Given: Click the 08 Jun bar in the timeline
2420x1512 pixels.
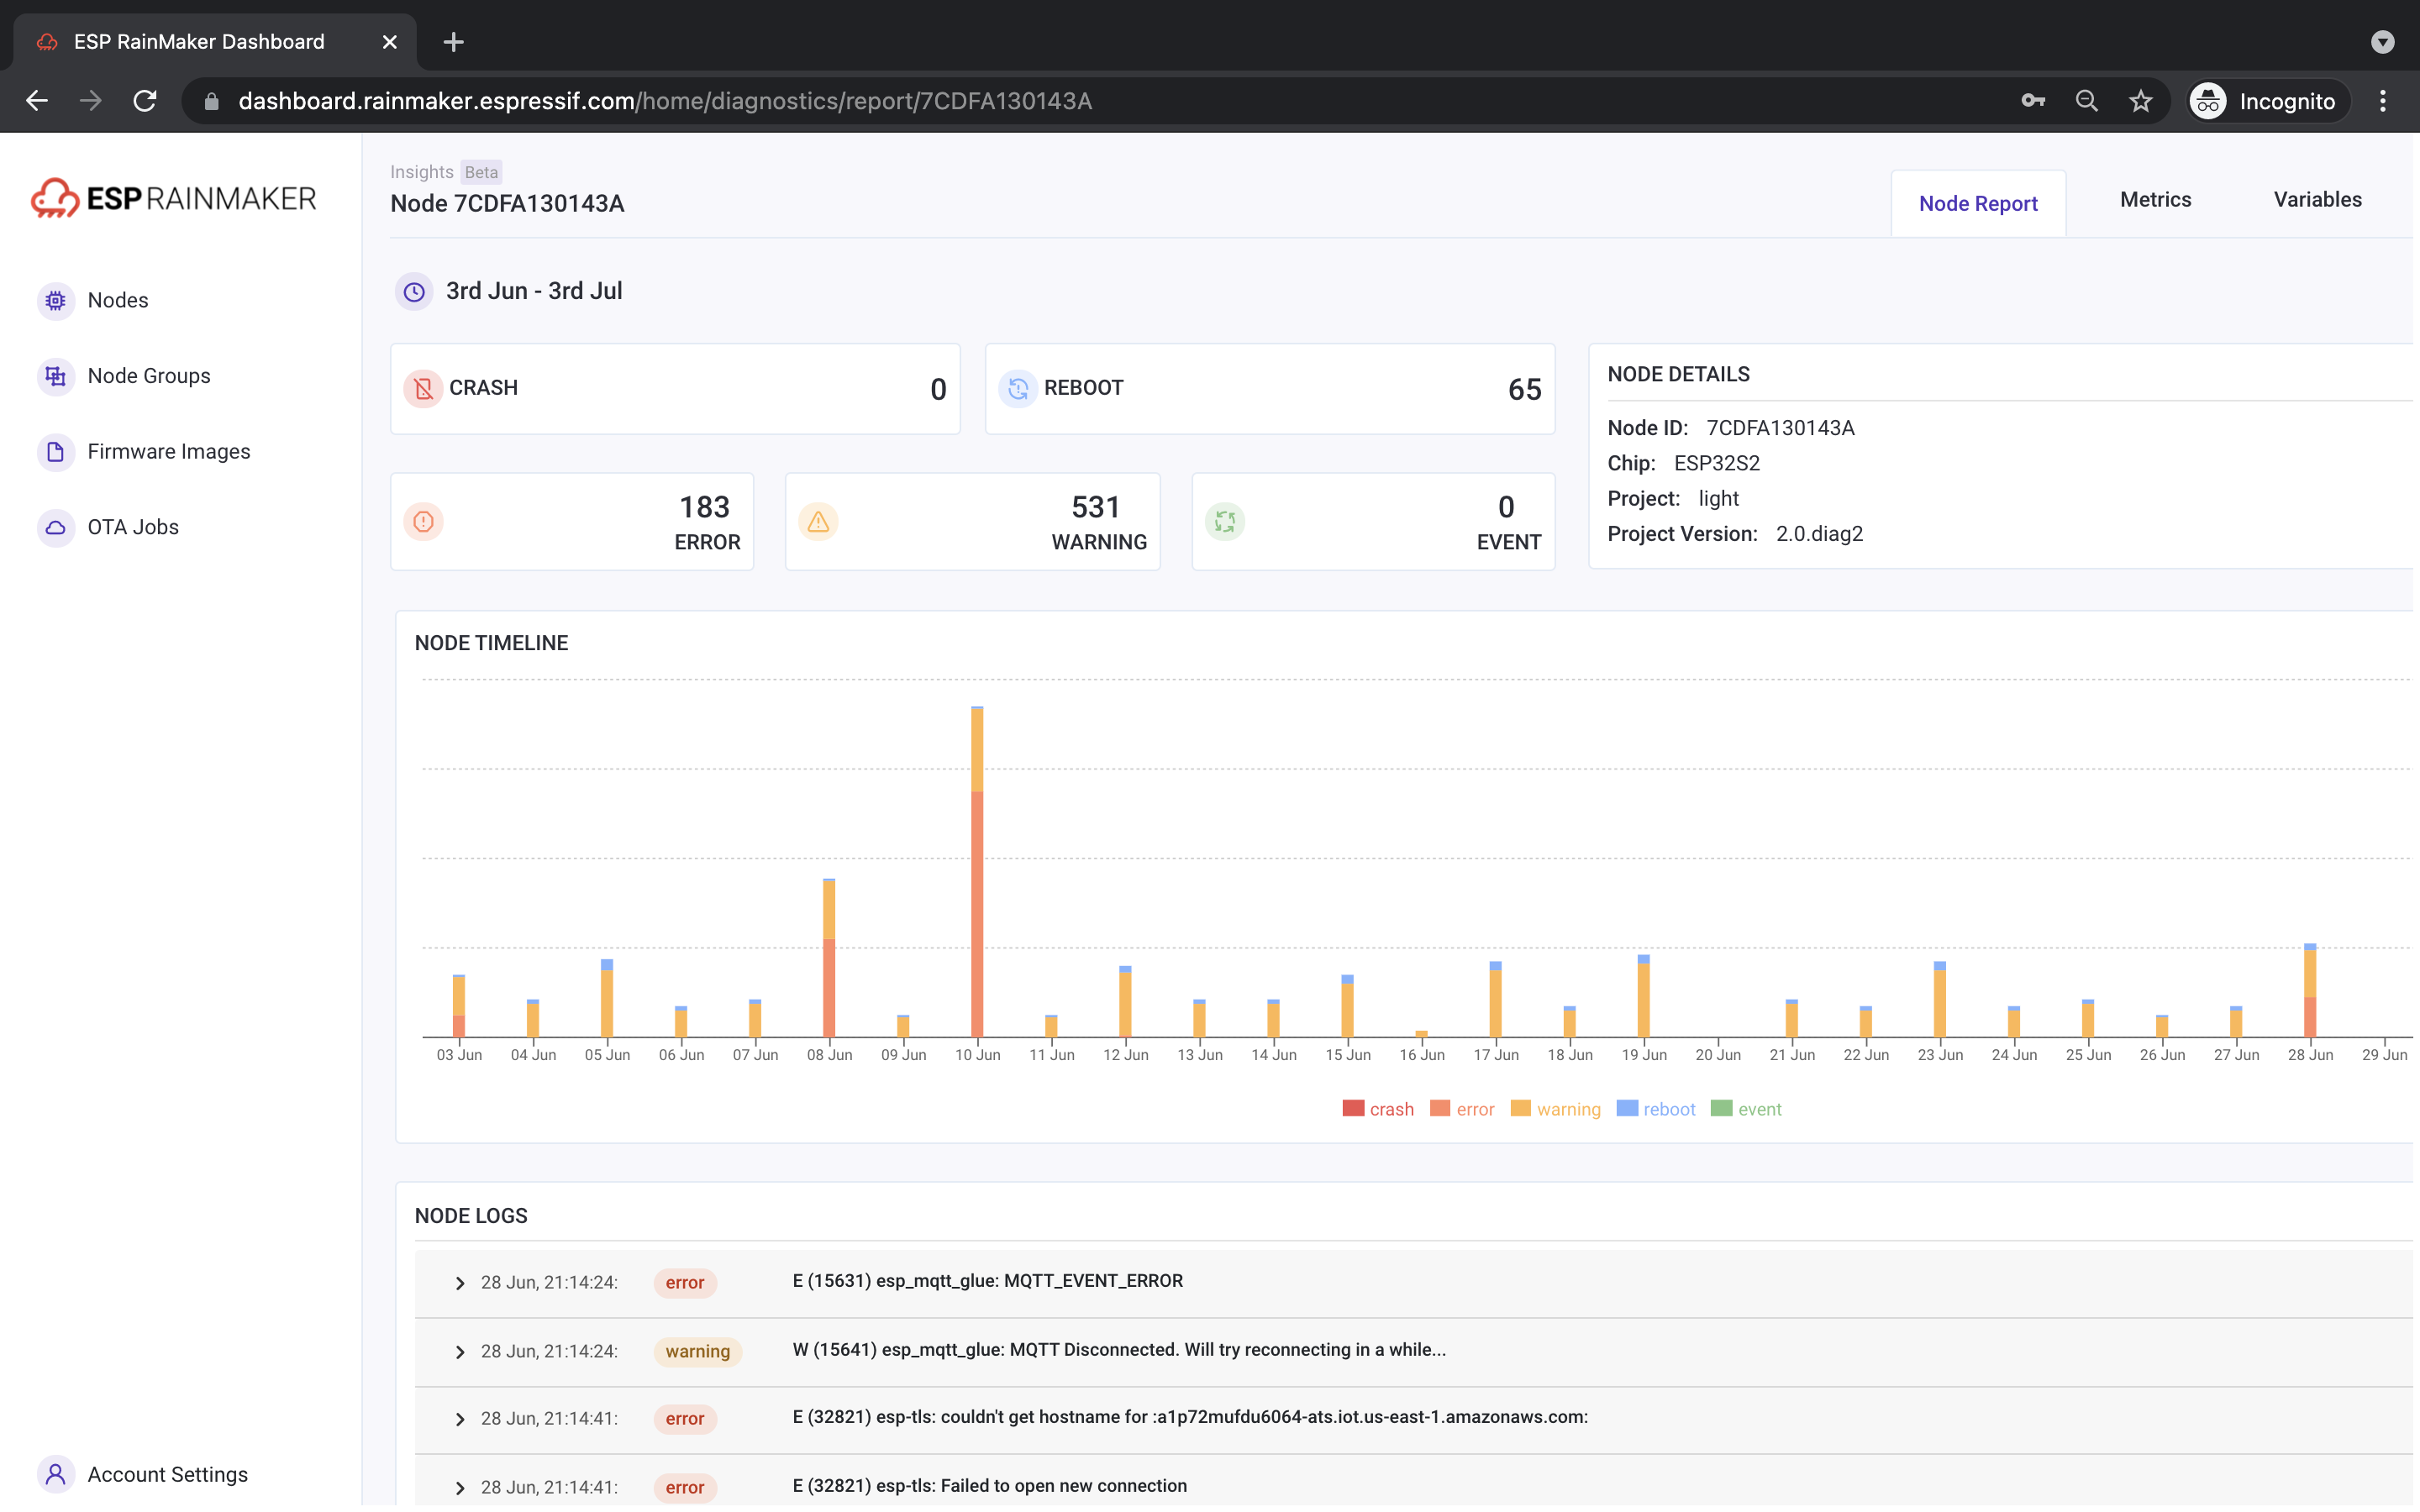Looking at the screenshot, I should (829, 957).
